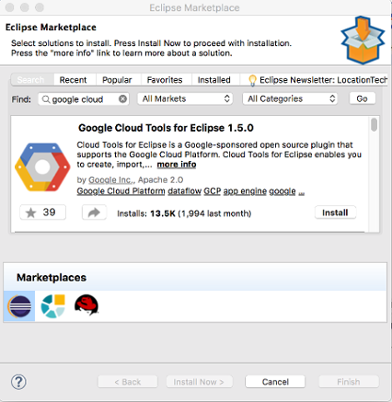Click the star favorite button showing 39

(43, 212)
